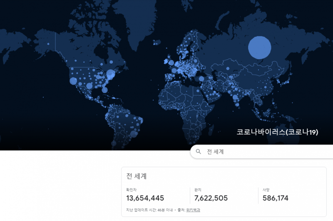Click the 사망 label
Screen dimensions: 333x221
266,190
